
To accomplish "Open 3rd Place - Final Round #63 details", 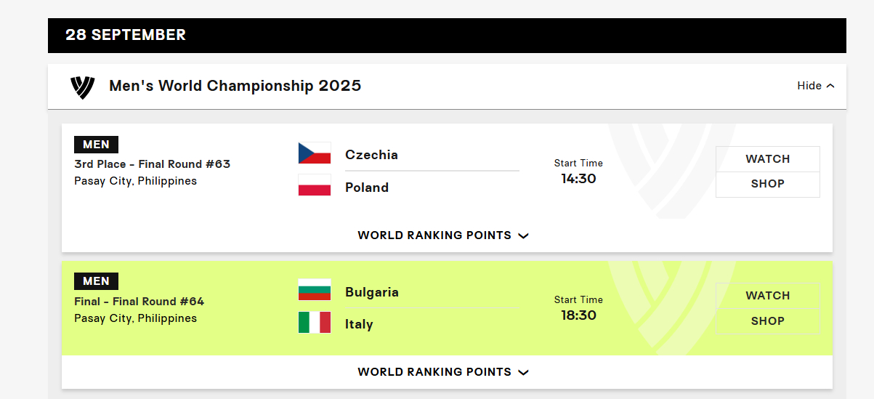I will click(152, 164).
